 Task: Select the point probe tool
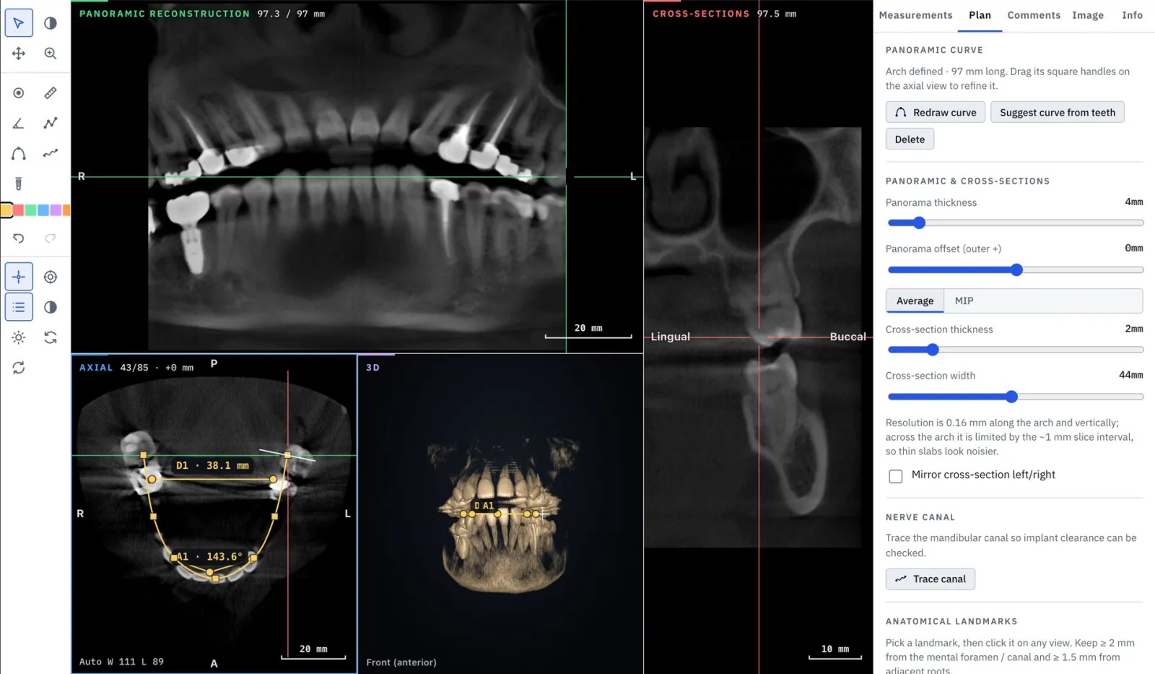coord(19,93)
